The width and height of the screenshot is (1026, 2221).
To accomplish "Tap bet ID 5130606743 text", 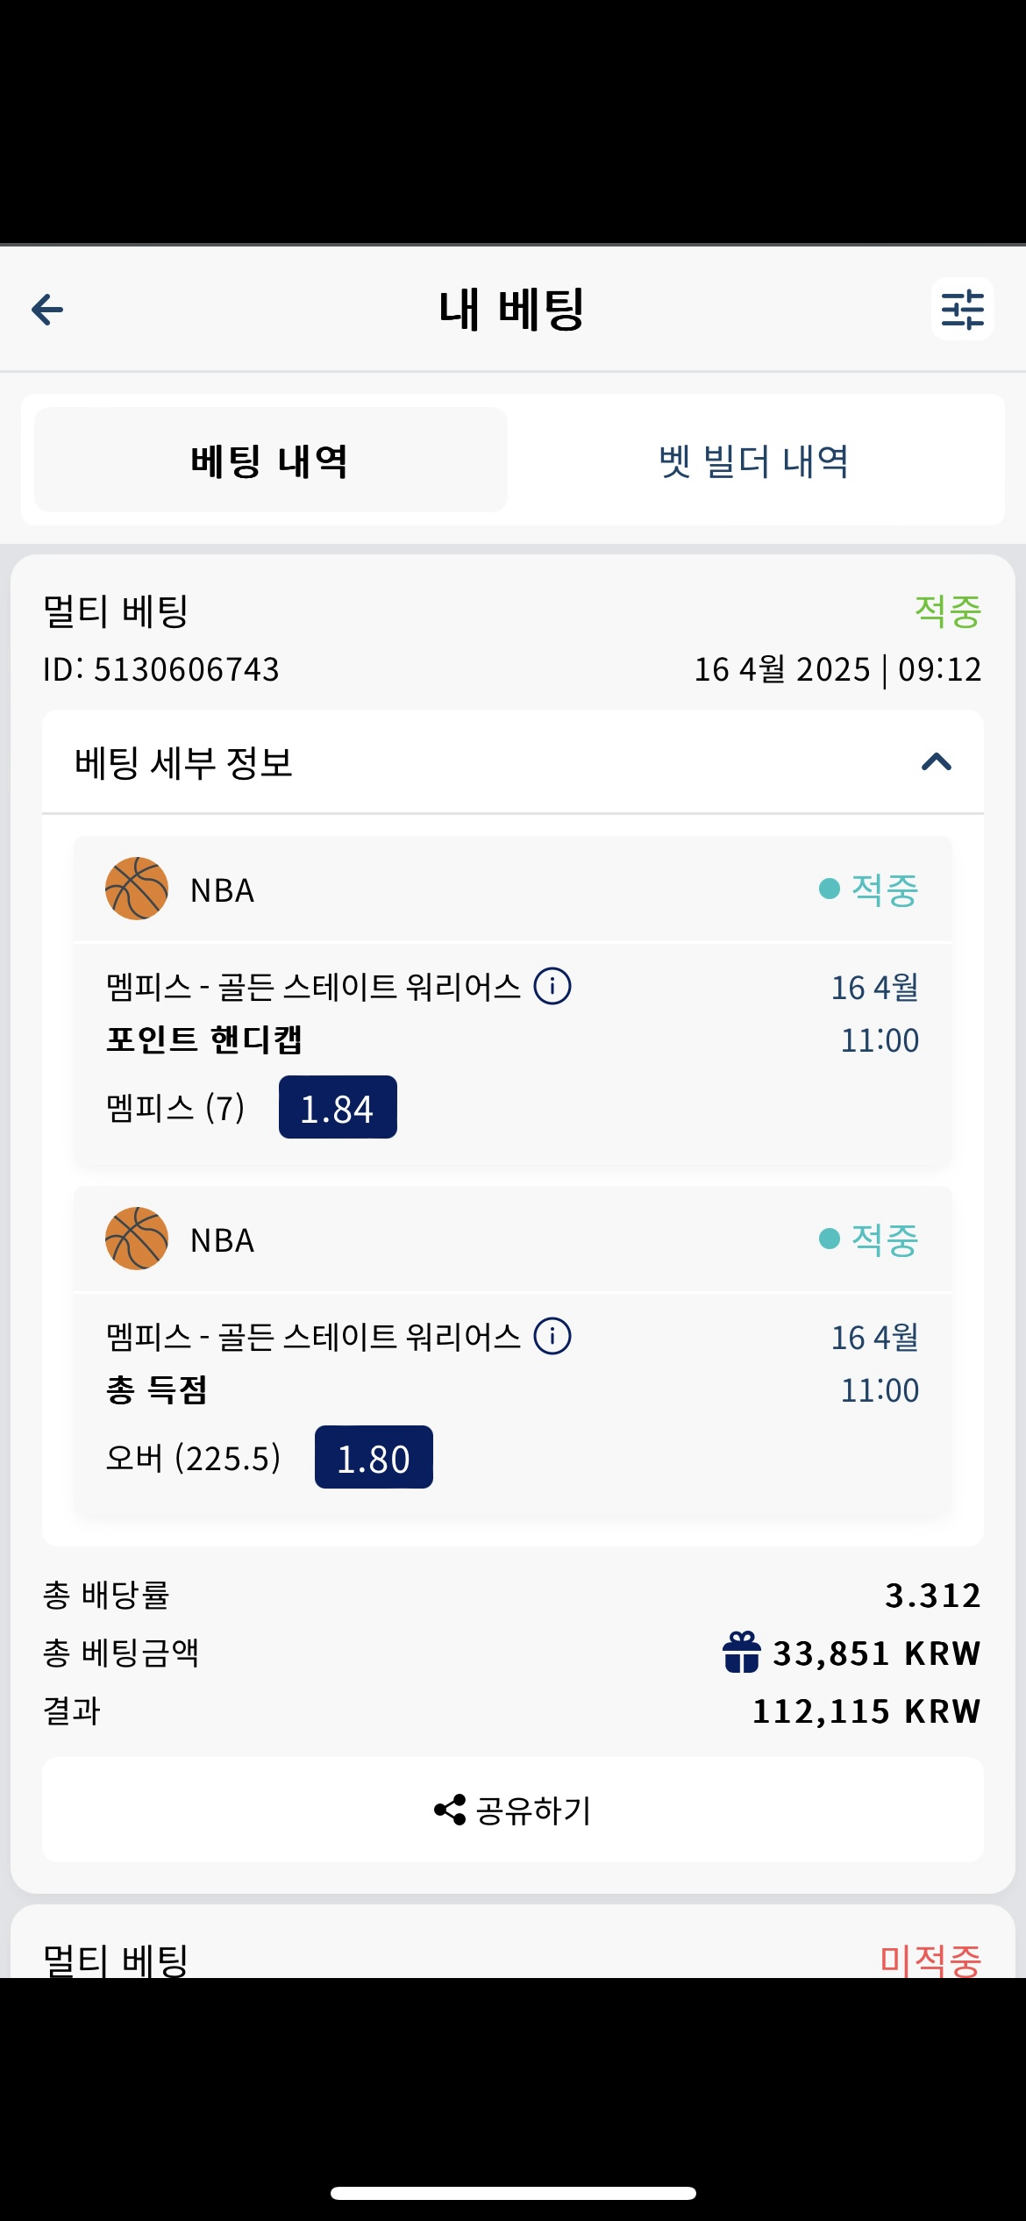I will point(161,669).
